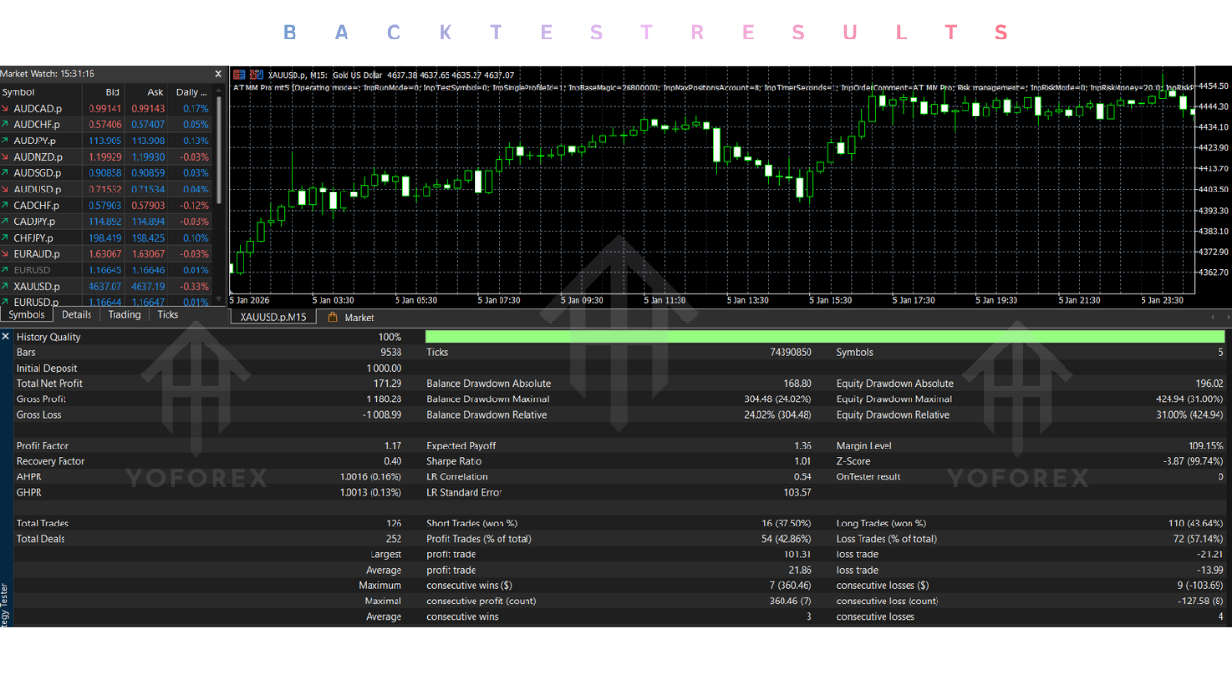Select the EURAUD.p symbol name
This screenshot has width=1232, height=693.
[37, 254]
